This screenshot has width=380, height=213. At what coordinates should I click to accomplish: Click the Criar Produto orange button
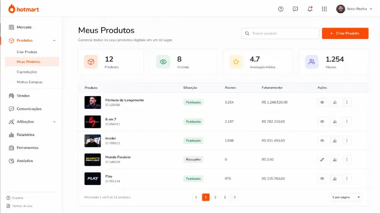345,33
